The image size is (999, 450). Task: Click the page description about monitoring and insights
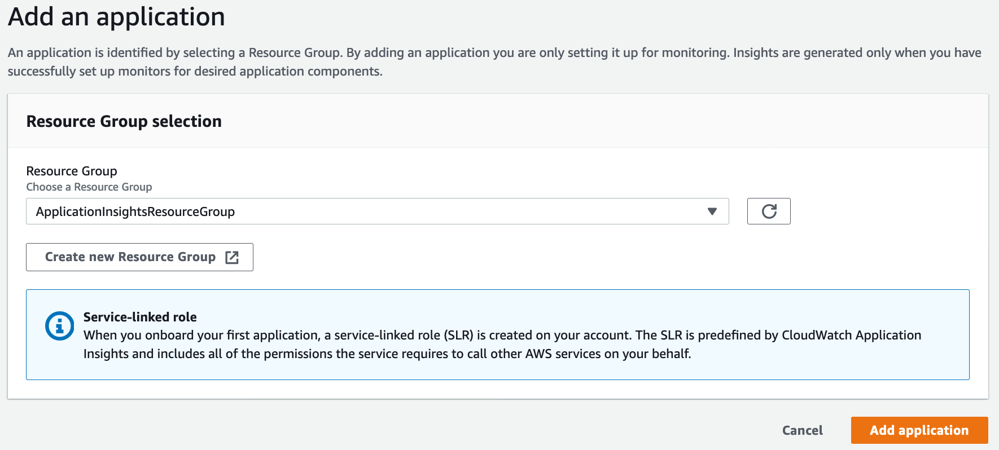[x=494, y=53]
